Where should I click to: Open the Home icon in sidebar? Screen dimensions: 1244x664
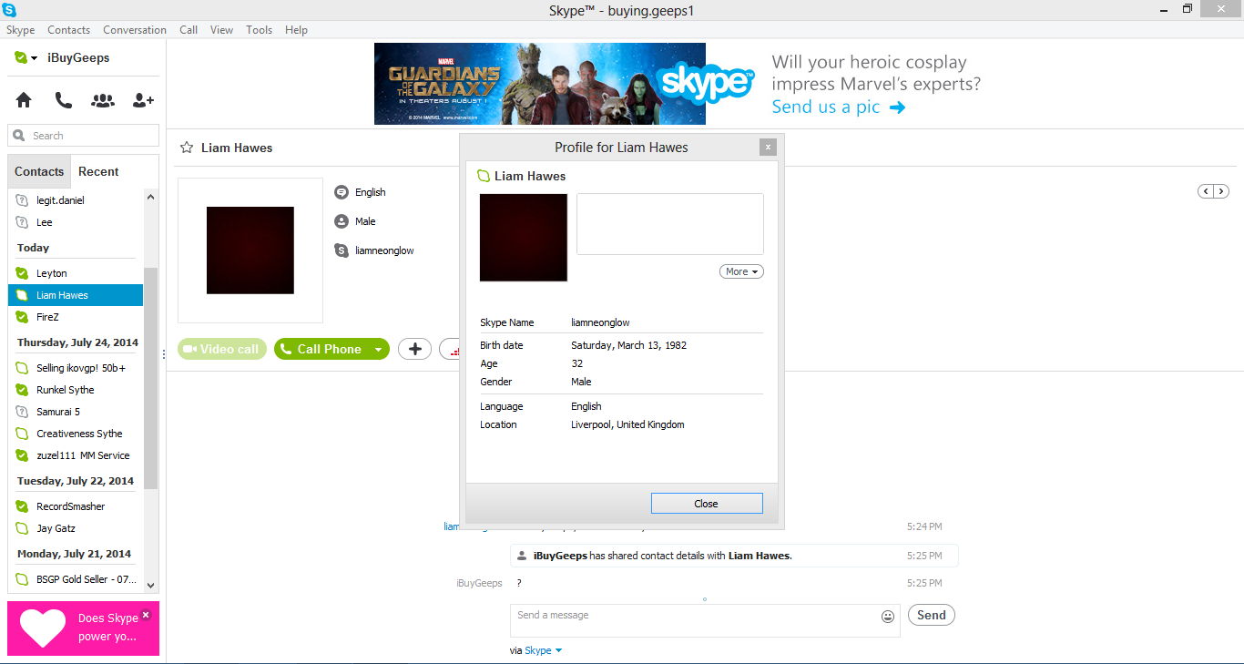24,100
